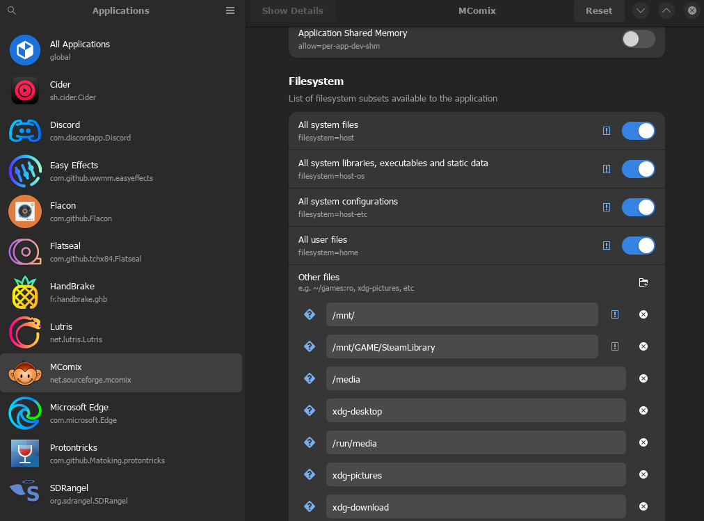Click the up chevron in the header bar
The height and width of the screenshot is (521, 704).
[x=666, y=10]
